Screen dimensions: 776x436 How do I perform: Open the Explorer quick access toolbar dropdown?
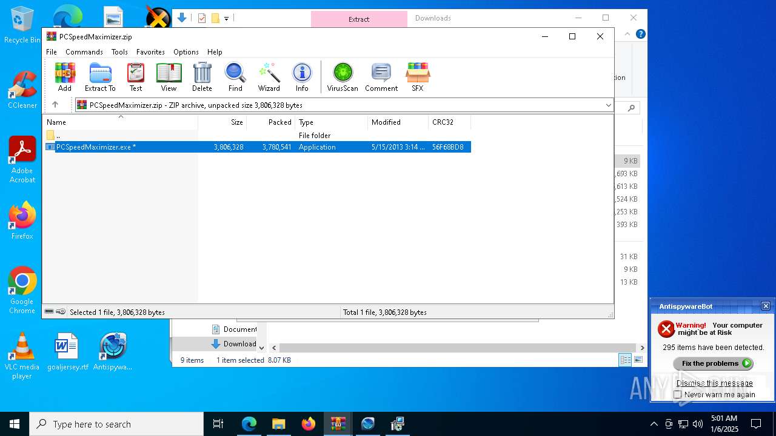pyautogui.click(x=227, y=18)
